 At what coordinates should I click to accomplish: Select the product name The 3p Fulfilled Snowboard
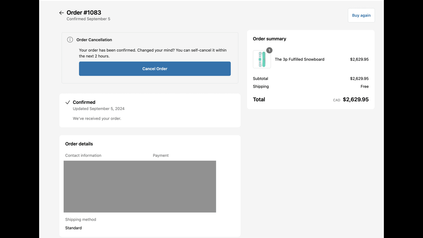click(299, 59)
